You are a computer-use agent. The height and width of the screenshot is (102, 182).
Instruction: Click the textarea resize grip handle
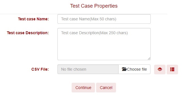click(x=149, y=58)
